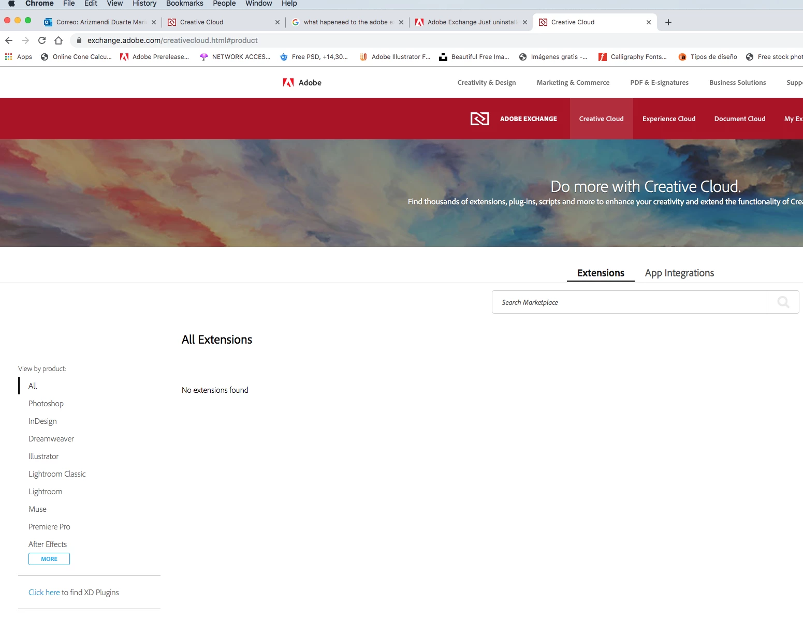Image resolution: width=803 pixels, height=620 pixels.
Task: Filter extensions by Lightroom Classic
Action: (x=57, y=474)
